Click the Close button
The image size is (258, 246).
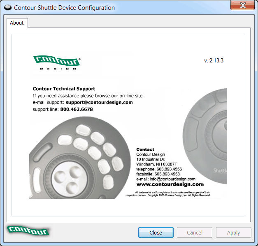(x=156, y=232)
